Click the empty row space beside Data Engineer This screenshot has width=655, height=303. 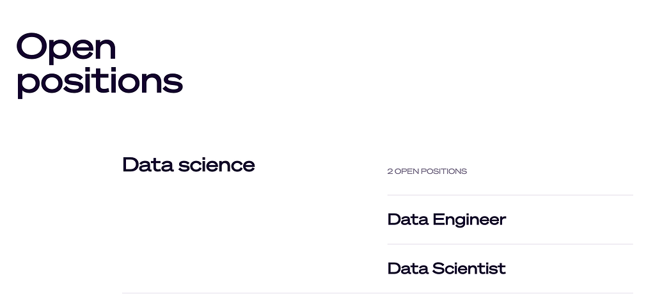570,219
